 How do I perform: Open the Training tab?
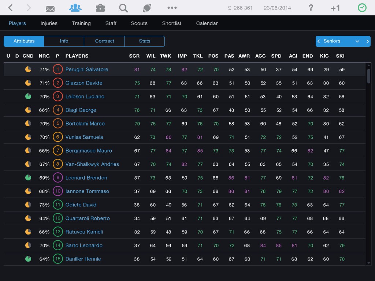click(x=81, y=23)
